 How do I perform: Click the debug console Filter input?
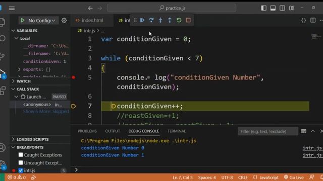click(268, 131)
